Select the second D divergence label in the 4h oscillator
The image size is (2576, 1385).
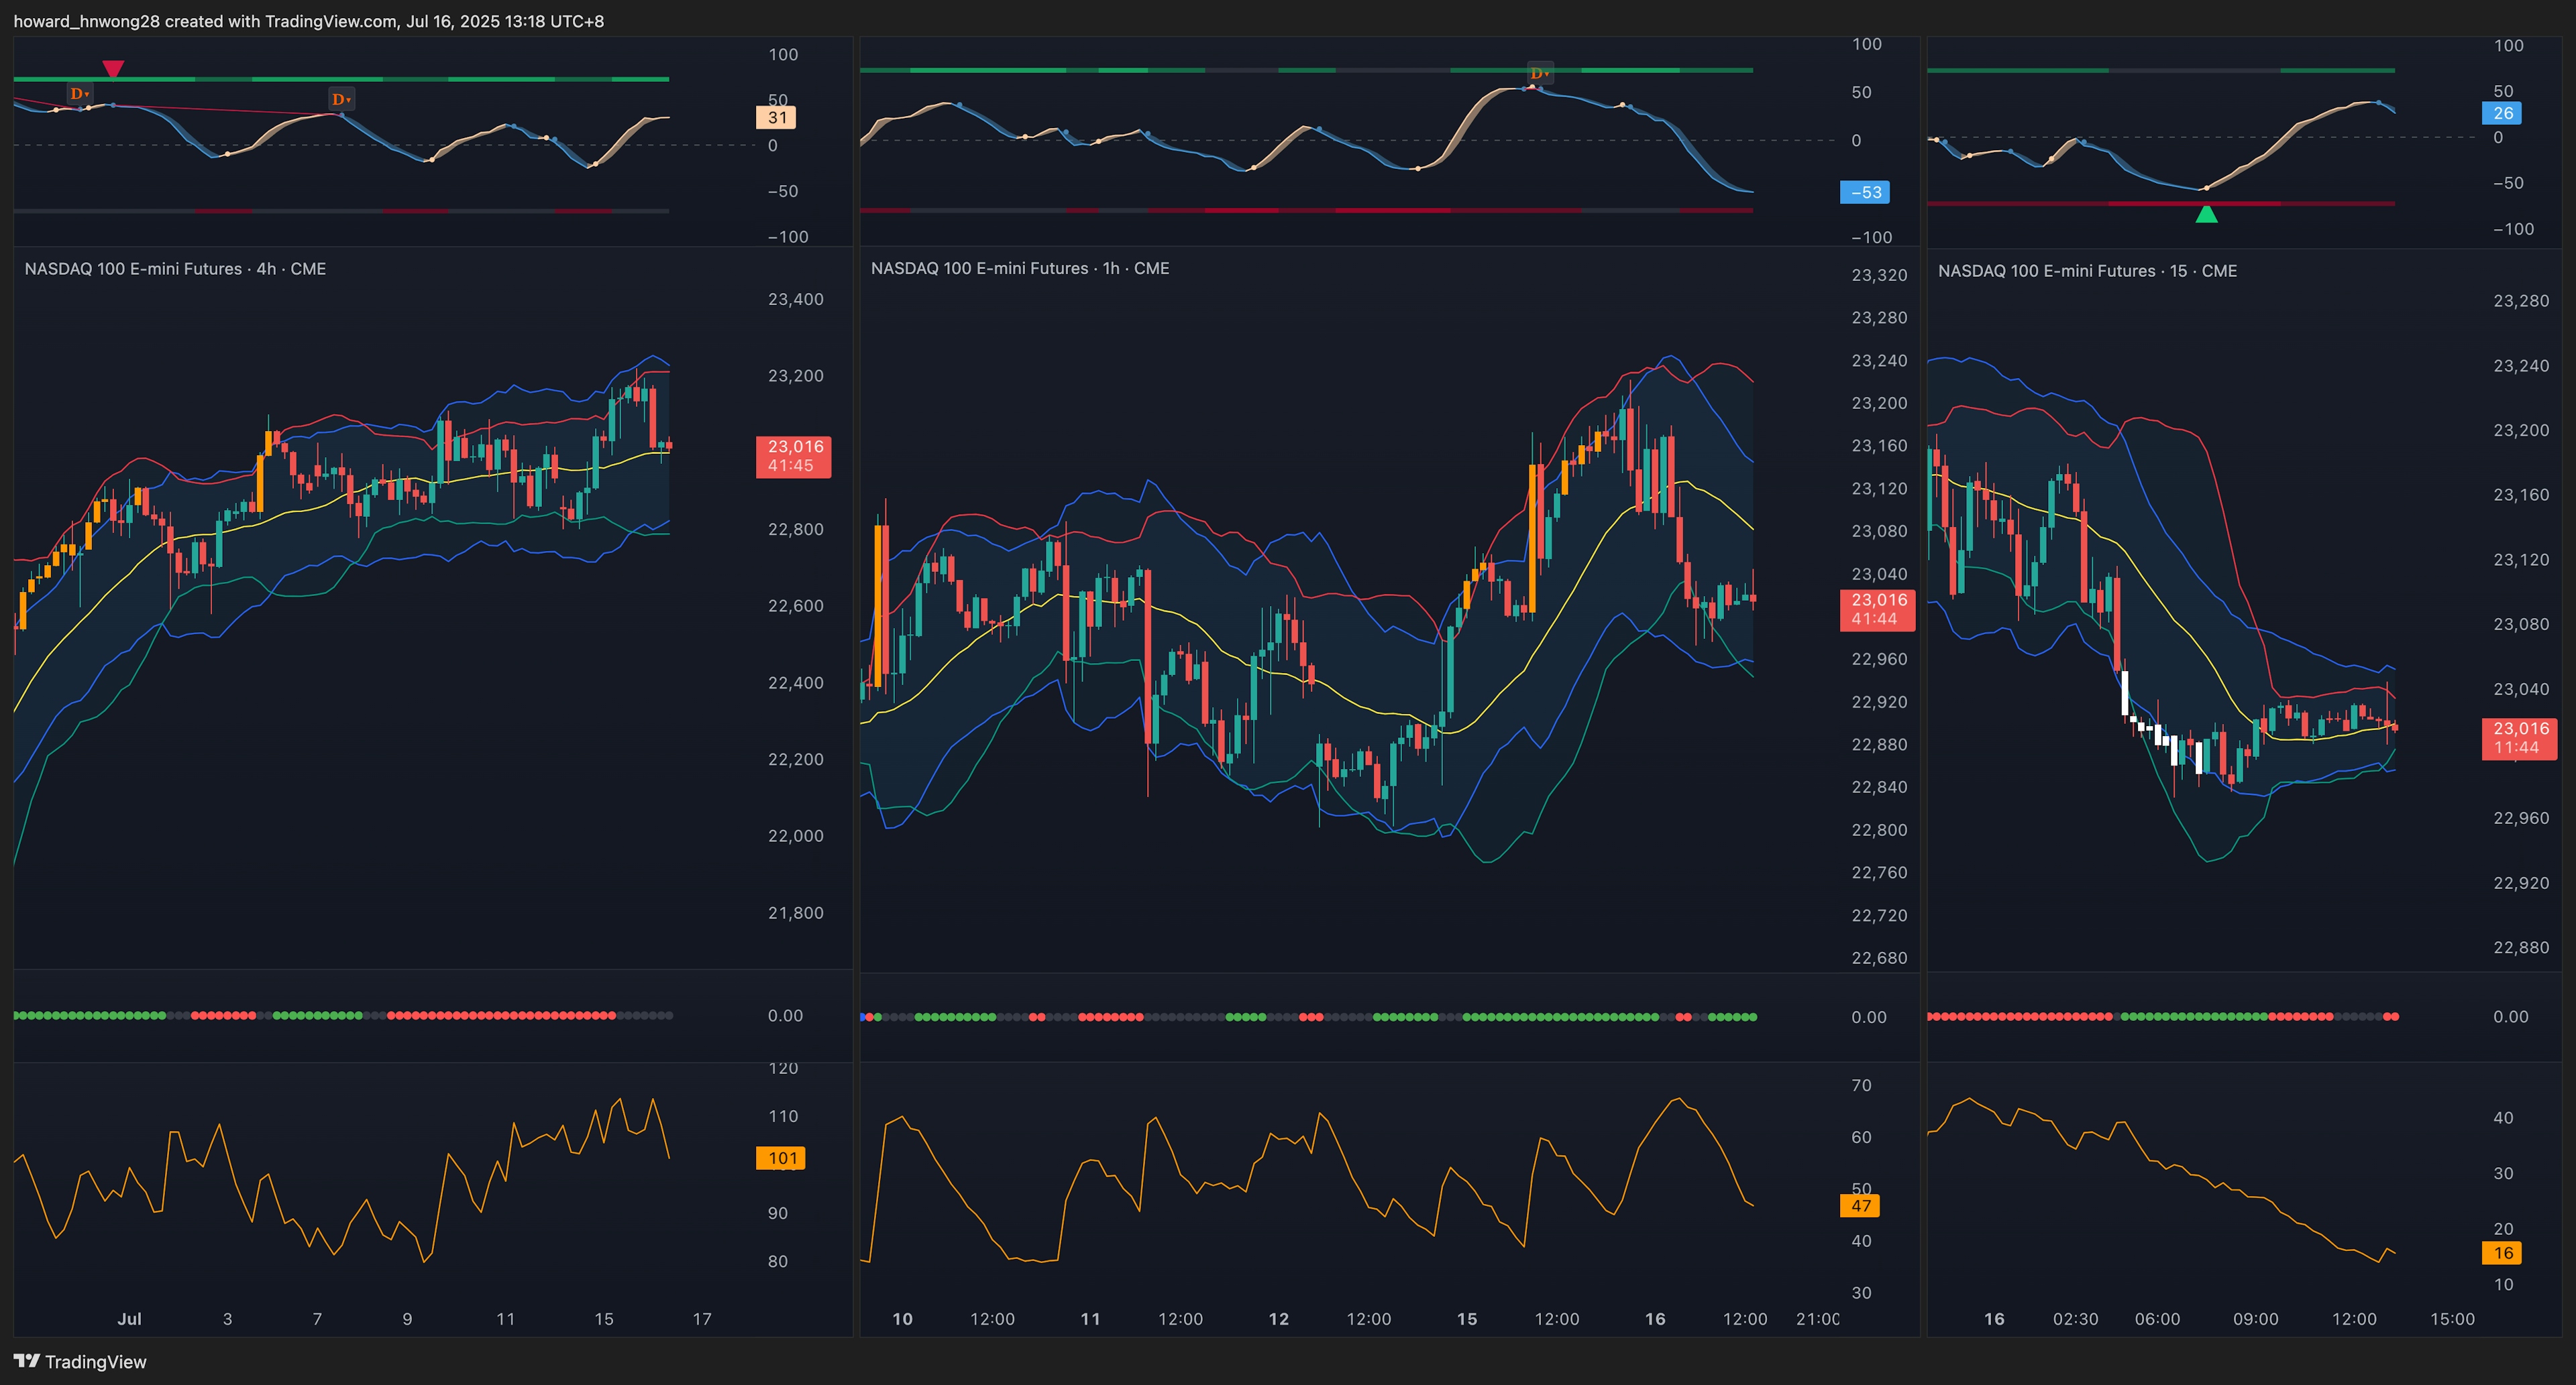(x=341, y=99)
